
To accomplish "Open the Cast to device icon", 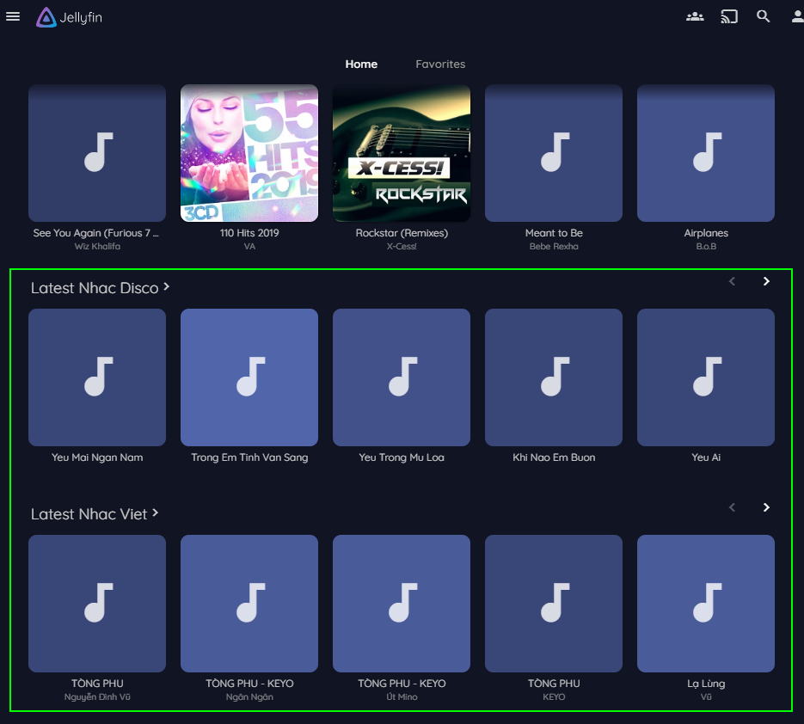I will 729,17.
